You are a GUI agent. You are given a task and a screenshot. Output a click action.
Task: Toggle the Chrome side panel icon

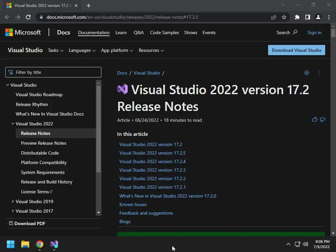click(308, 17)
